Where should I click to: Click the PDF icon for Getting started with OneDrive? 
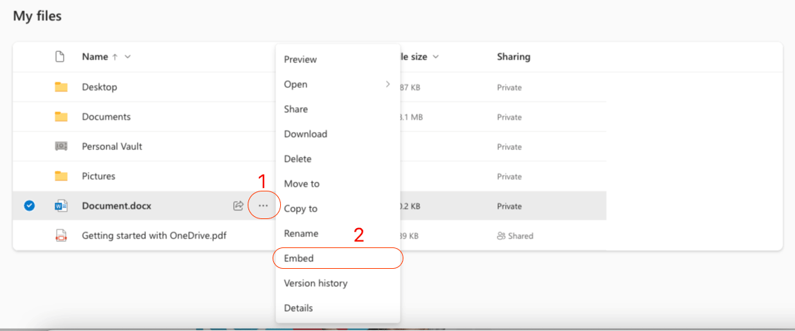(x=62, y=236)
